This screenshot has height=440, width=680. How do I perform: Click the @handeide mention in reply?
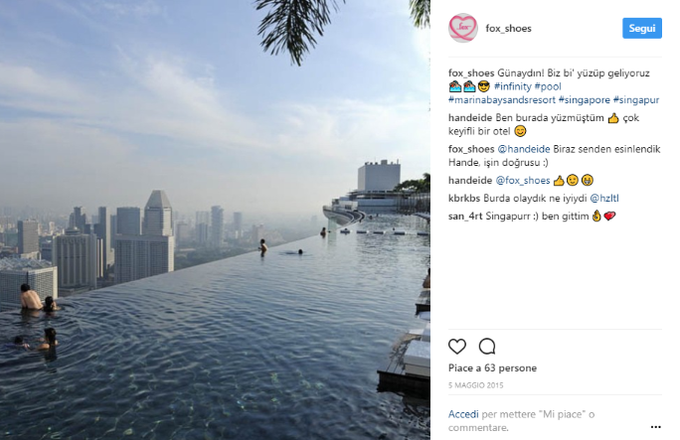[x=524, y=149]
